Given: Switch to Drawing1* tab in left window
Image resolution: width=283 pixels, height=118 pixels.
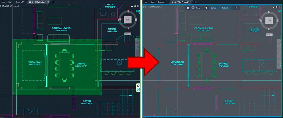Looking at the screenshot, I should pos(20,2).
